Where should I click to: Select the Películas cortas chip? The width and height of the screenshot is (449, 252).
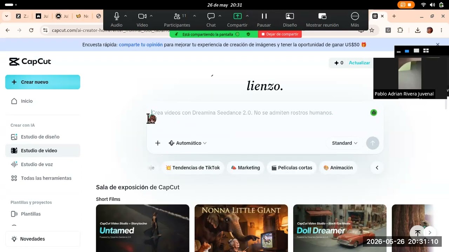pos(292,168)
